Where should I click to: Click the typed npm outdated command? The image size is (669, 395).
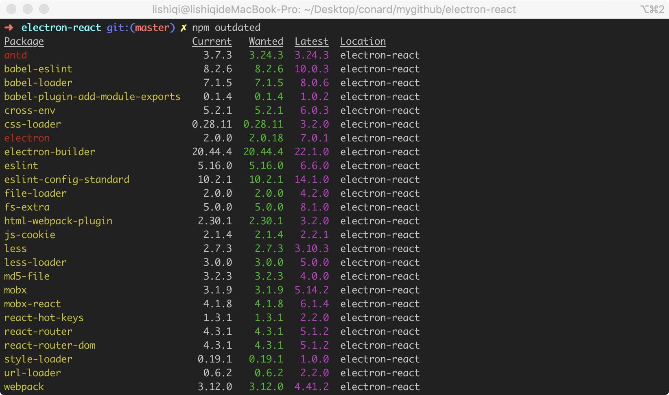(x=226, y=28)
